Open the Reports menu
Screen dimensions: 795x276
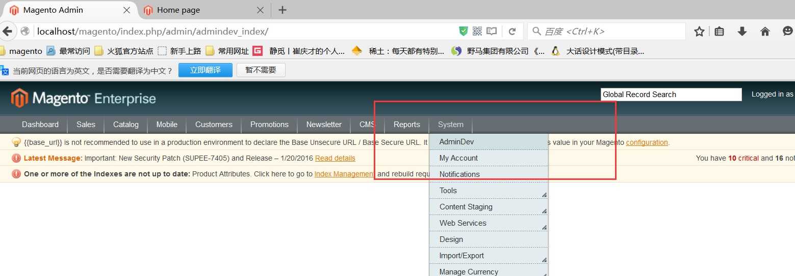coord(407,125)
